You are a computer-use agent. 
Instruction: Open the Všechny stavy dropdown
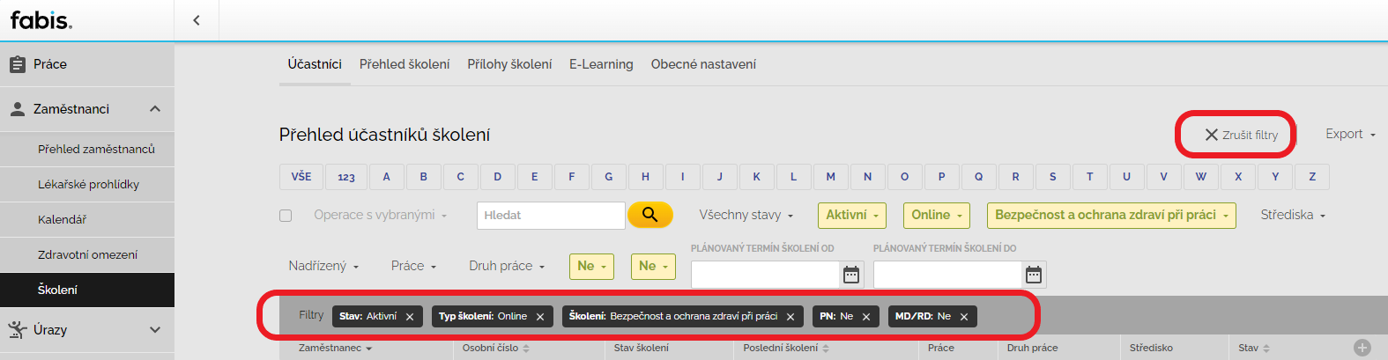pyautogui.click(x=746, y=215)
